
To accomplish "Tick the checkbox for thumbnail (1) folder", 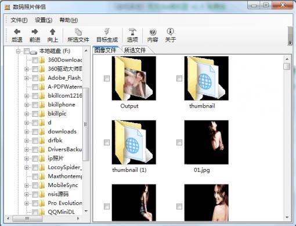I will click(x=107, y=142).
